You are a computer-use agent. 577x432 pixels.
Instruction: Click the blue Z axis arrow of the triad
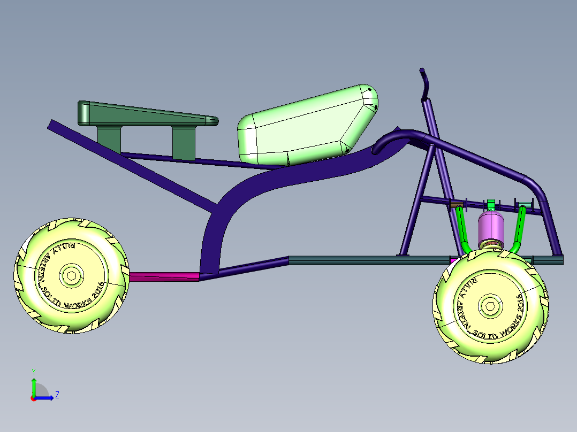point(45,398)
